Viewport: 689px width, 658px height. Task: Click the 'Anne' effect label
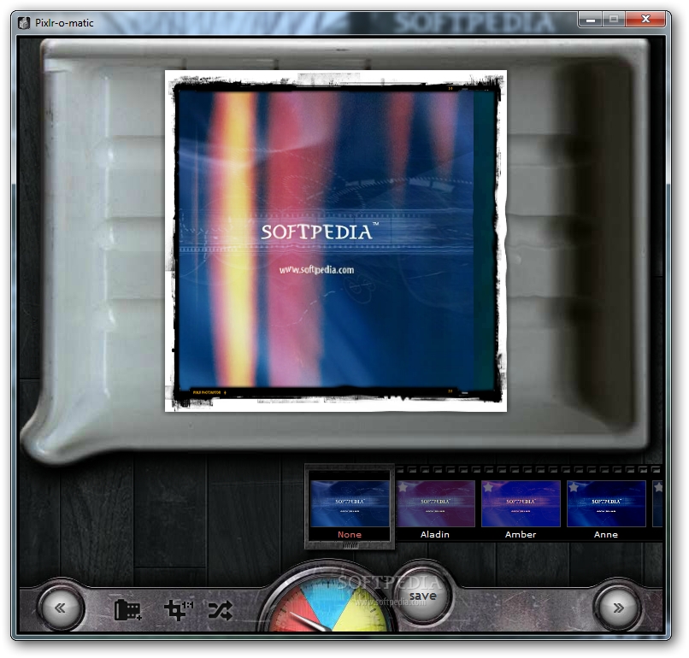[606, 535]
